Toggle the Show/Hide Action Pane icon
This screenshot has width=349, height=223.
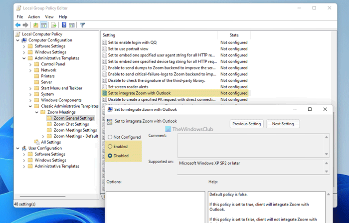tap(72, 25)
